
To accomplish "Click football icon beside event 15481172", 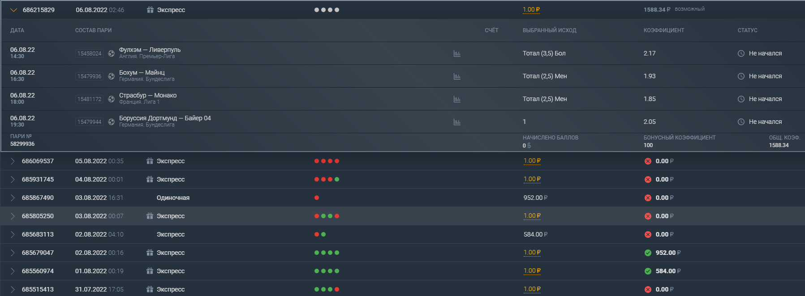I will click(x=111, y=99).
